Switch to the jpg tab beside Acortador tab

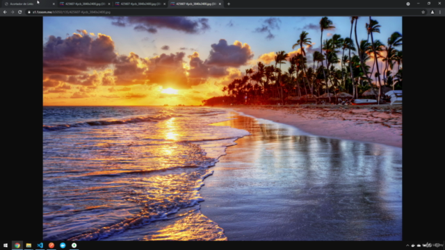85,4
